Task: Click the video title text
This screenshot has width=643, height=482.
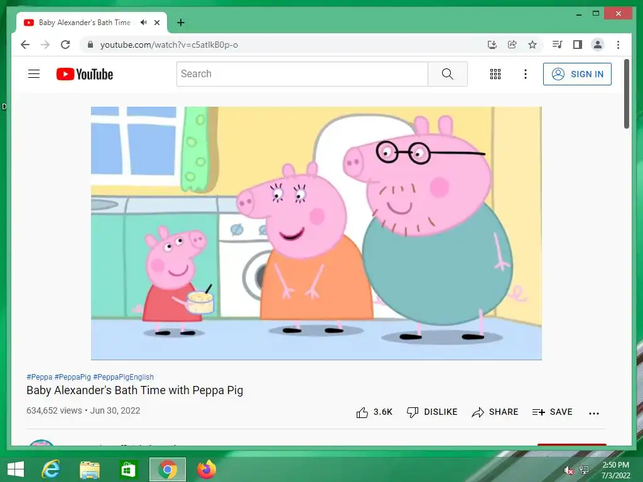Action: [135, 390]
